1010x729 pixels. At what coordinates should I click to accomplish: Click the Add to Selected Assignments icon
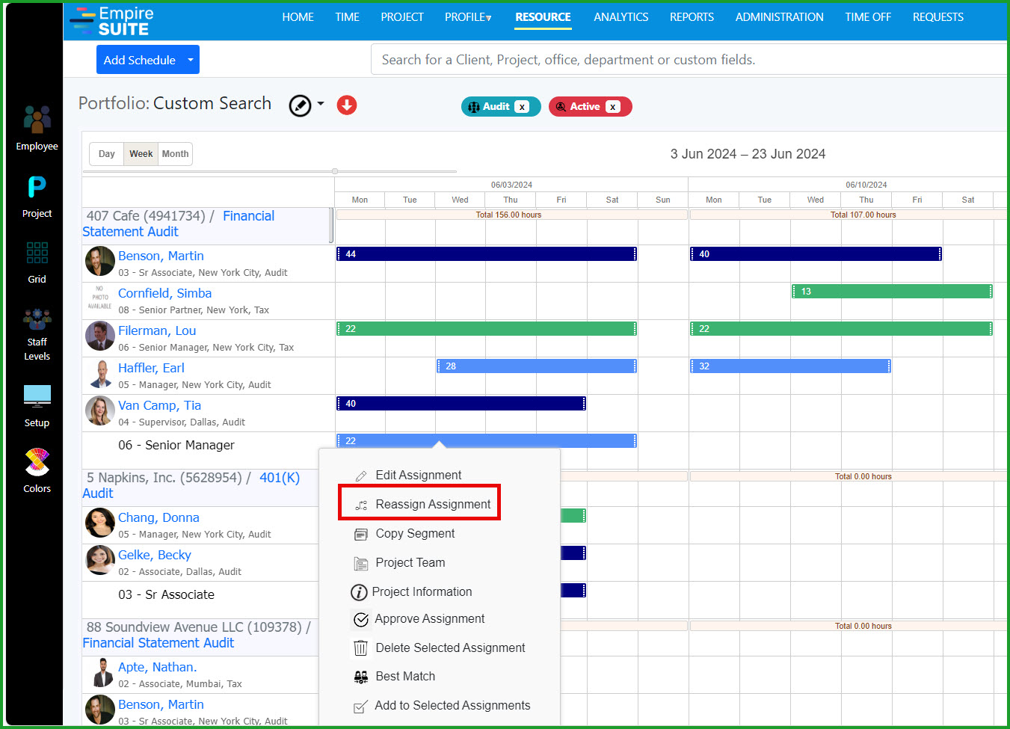(360, 707)
